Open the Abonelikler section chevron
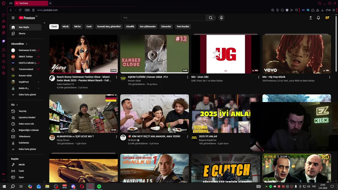This screenshot has height=190, width=338. coord(27,44)
